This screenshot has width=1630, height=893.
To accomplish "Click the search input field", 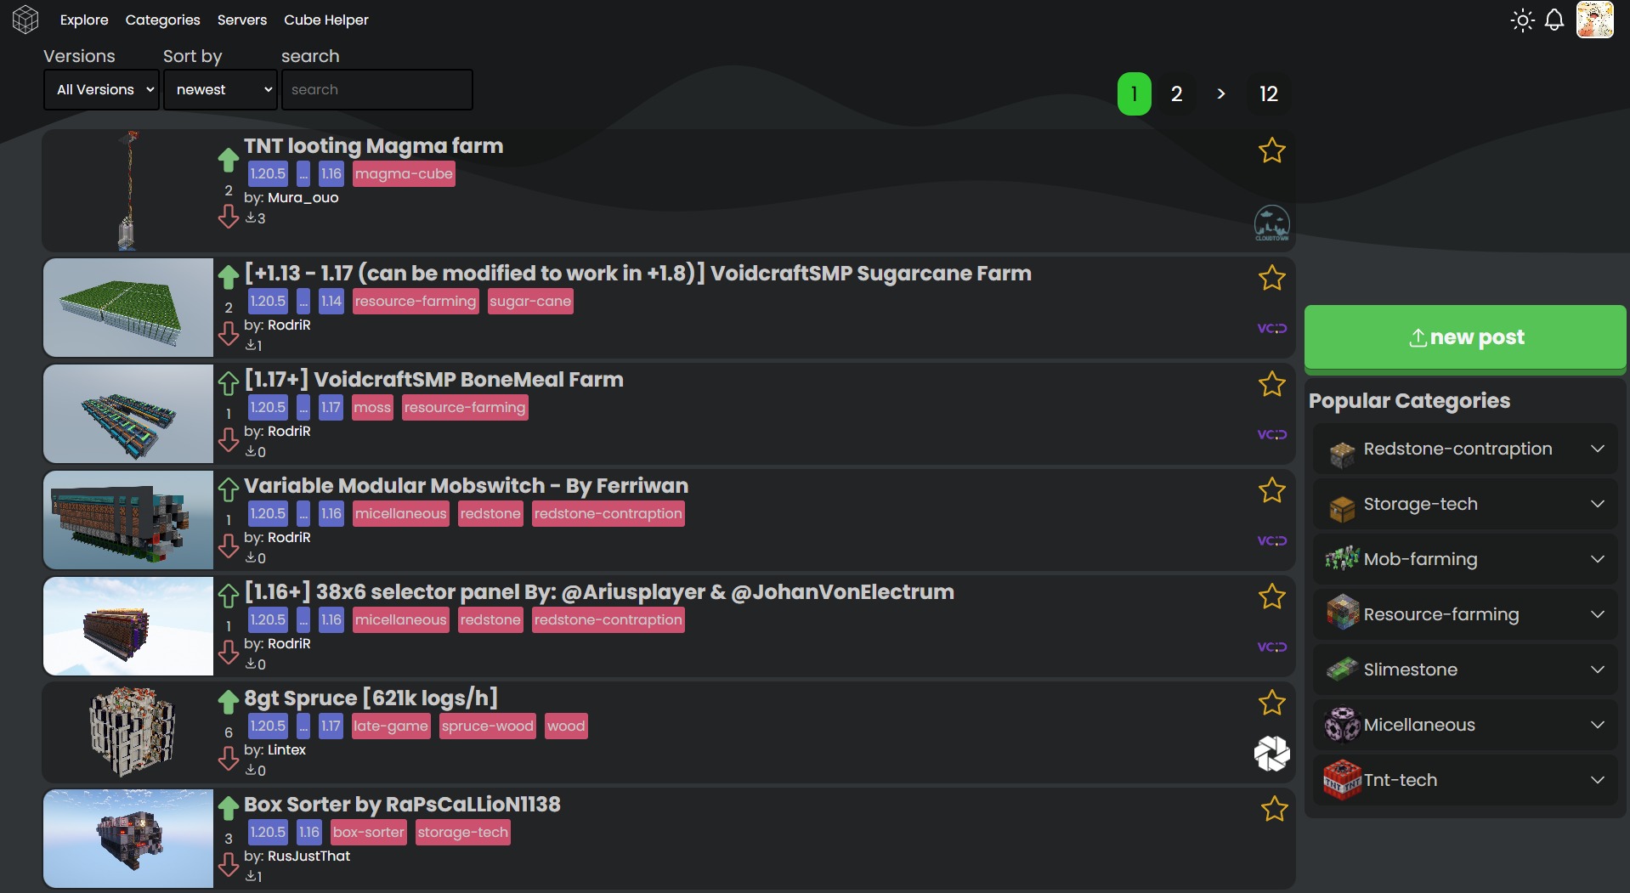I will (x=377, y=90).
